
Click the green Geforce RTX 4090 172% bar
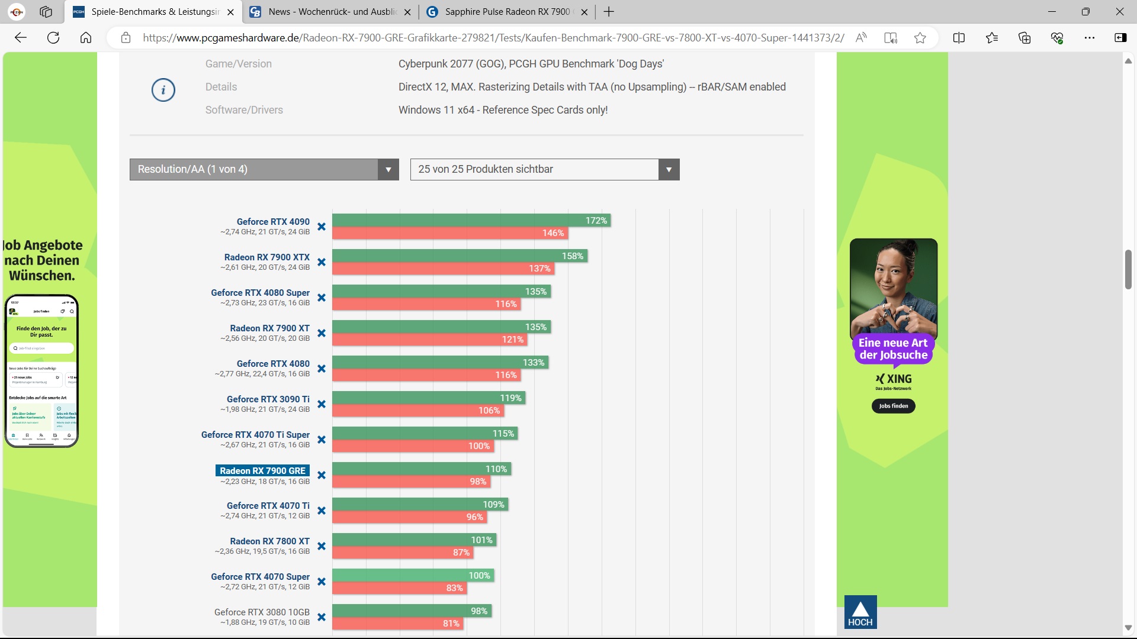tap(471, 220)
